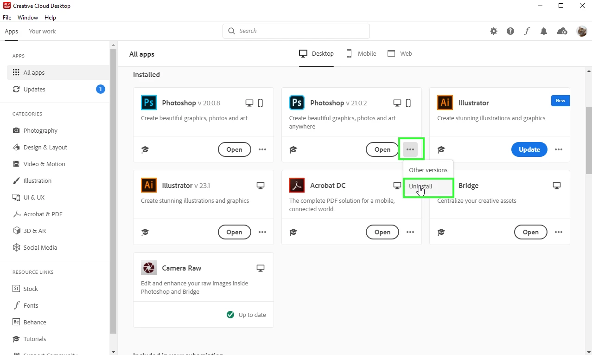Open more options on Photoshop v 20.0.8

[x=262, y=149]
